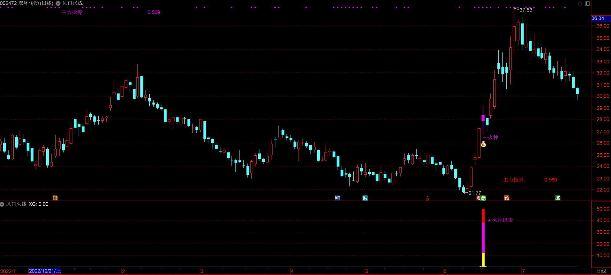Click the ←火种 signal label
The image size is (611, 275).
click(490, 137)
